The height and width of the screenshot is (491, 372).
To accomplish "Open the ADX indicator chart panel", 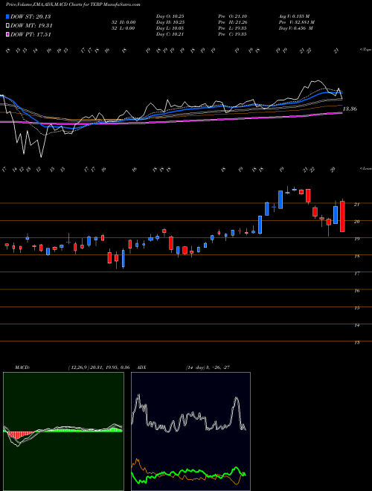I will tap(190, 431).
